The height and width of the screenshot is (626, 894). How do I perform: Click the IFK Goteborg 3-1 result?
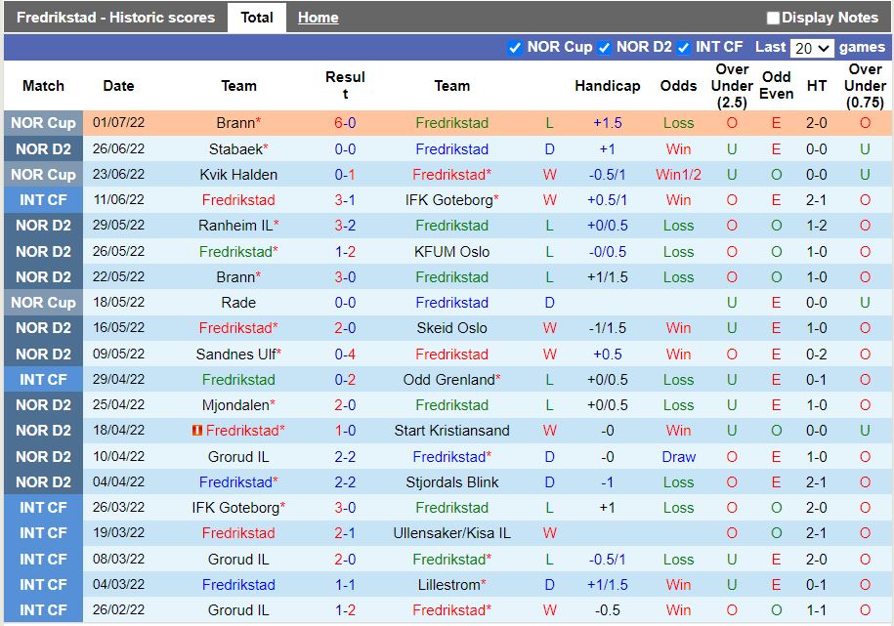pyautogui.click(x=345, y=200)
